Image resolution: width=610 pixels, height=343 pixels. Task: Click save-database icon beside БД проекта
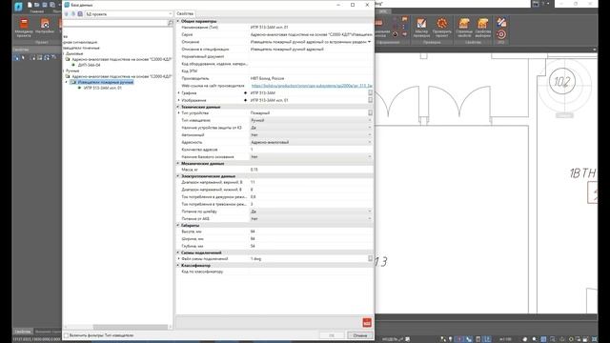click(x=80, y=14)
